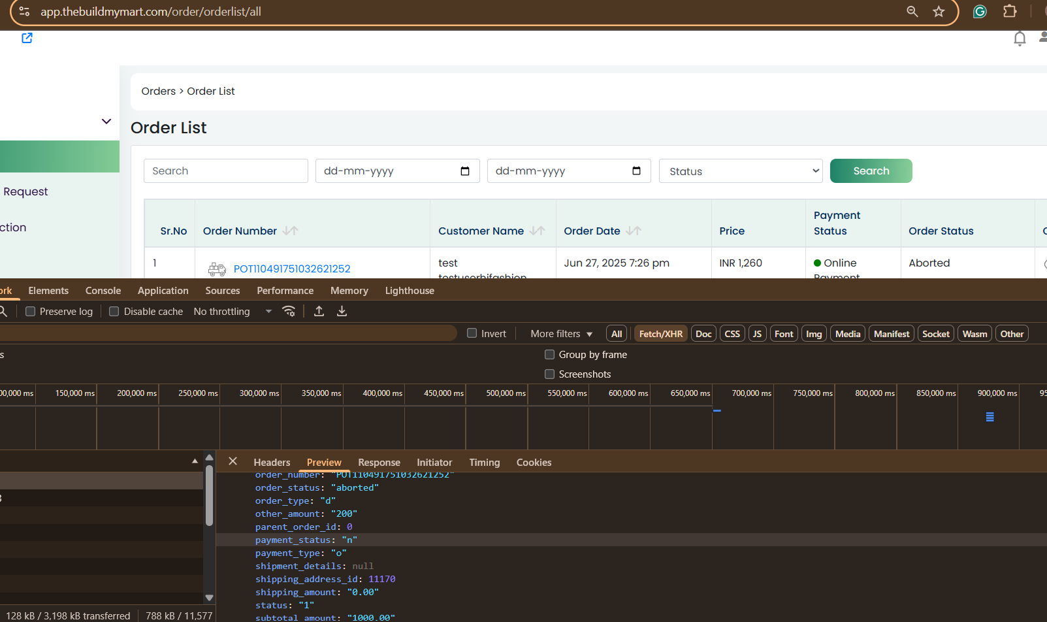Viewport: 1047px width, 622px height.
Task: Toggle JS request filter
Action: (758, 334)
